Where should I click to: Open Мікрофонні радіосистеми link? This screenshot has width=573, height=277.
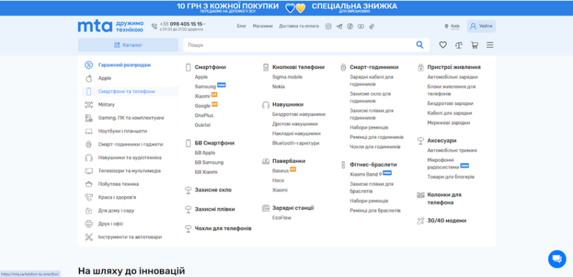pyautogui.click(x=444, y=163)
